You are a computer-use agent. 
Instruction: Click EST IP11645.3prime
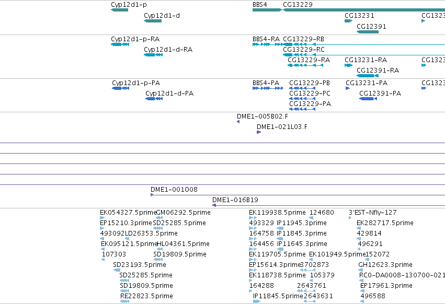pyautogui.click(x=280, y=249)
